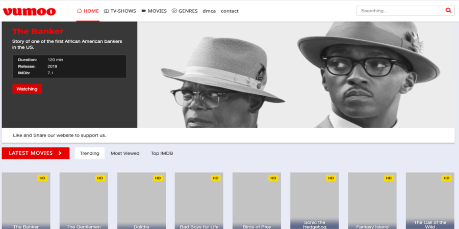The image size is (459, 229).
Task: Click the play icon beside GENRES
Action: tap(174, 11)
